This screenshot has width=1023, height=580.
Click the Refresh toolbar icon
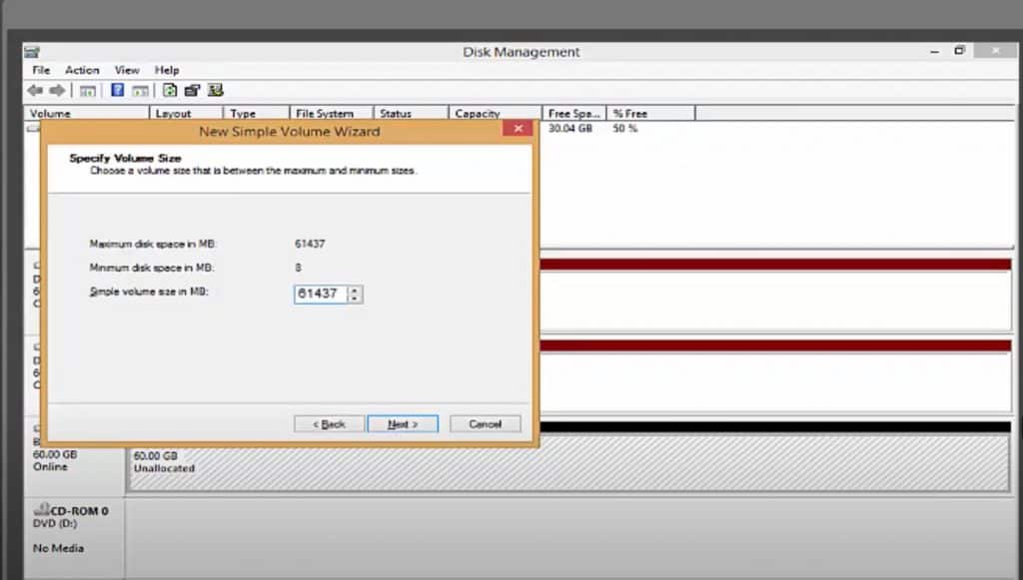pyautogui.click(x=170, y=91)
